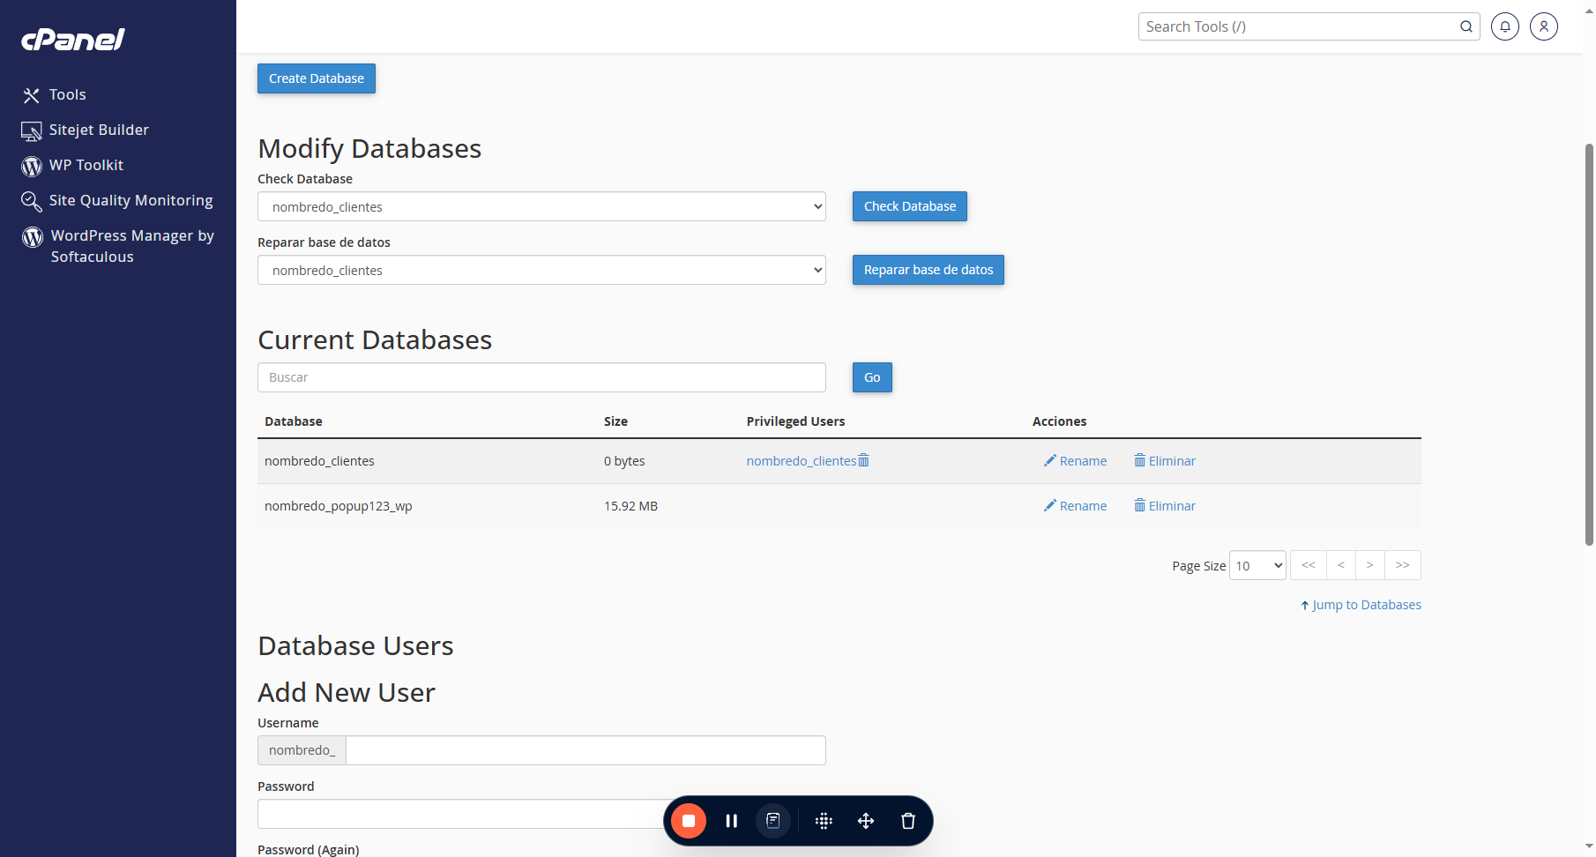Open Site Quality Monitoring in the sidebar
Screen dimensions: 1596x857
pos(131,200)
